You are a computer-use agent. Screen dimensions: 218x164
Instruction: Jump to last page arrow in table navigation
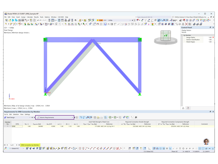click(x=19, y=145)
